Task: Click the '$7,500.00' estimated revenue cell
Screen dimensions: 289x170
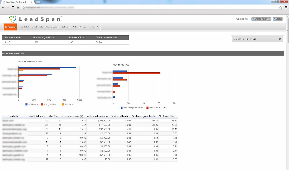Action: tap(98, 134)
